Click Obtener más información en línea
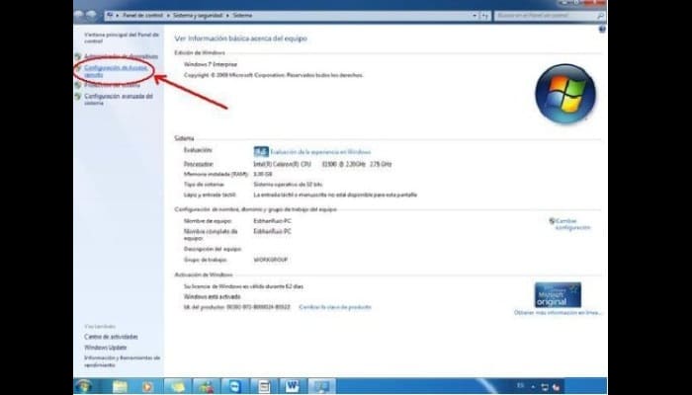Viewport: 692px width, 395px height. coord(558,313)
